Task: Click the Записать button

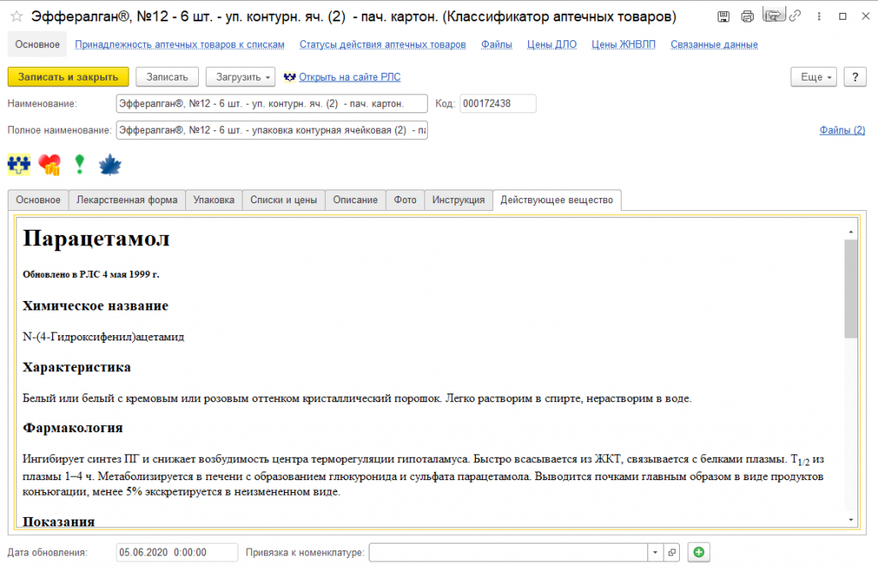Action: pyautogui.click(x=167, y=77)
